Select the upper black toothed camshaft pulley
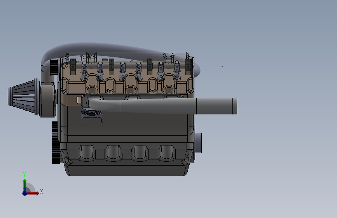This screenshot has height=218, width=337. click(x=54, y=67)
